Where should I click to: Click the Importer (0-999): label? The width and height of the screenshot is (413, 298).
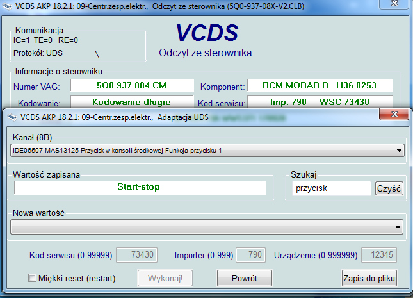[204, 255]
